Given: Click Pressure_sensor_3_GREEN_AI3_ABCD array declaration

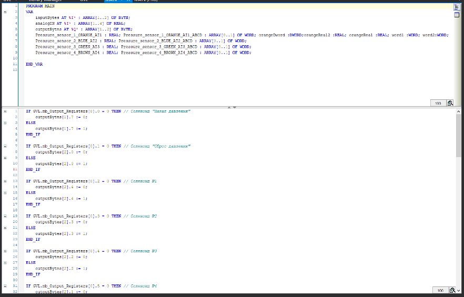Looking at the screenshot, I should 186,47.
